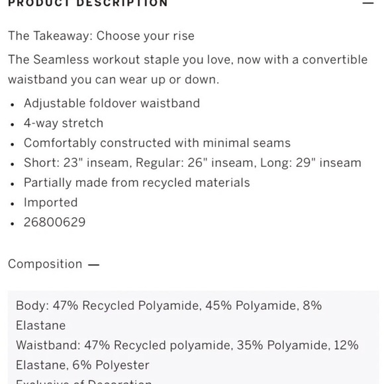Click the 'Short: 23" inseam' text
384x384 pixels.
coord(76,163)
